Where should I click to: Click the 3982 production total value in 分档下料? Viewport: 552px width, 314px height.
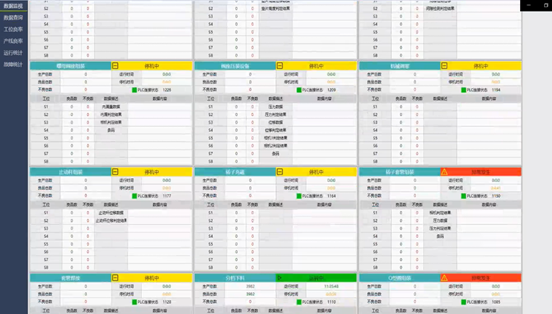coord(250,286)
